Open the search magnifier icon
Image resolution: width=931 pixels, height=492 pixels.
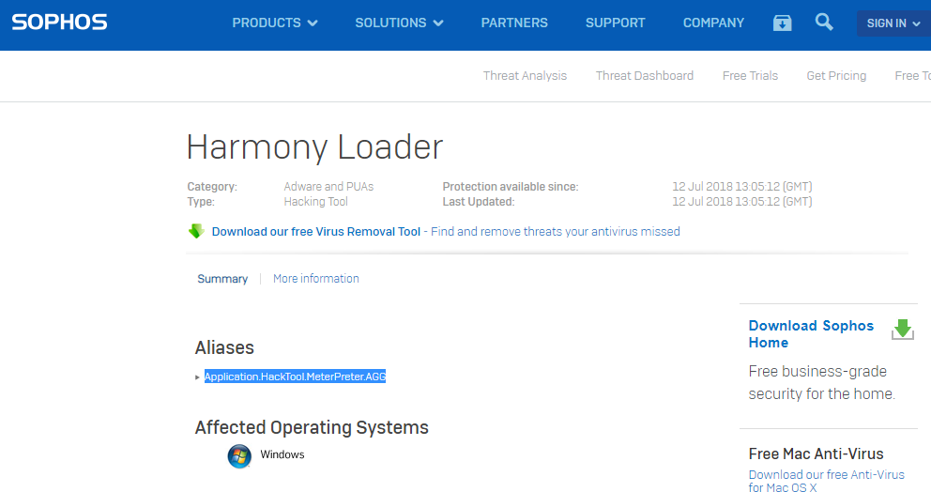click(x=823, y=23)
